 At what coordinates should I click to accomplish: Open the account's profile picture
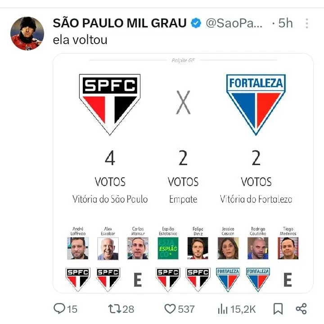click(27, 33)
